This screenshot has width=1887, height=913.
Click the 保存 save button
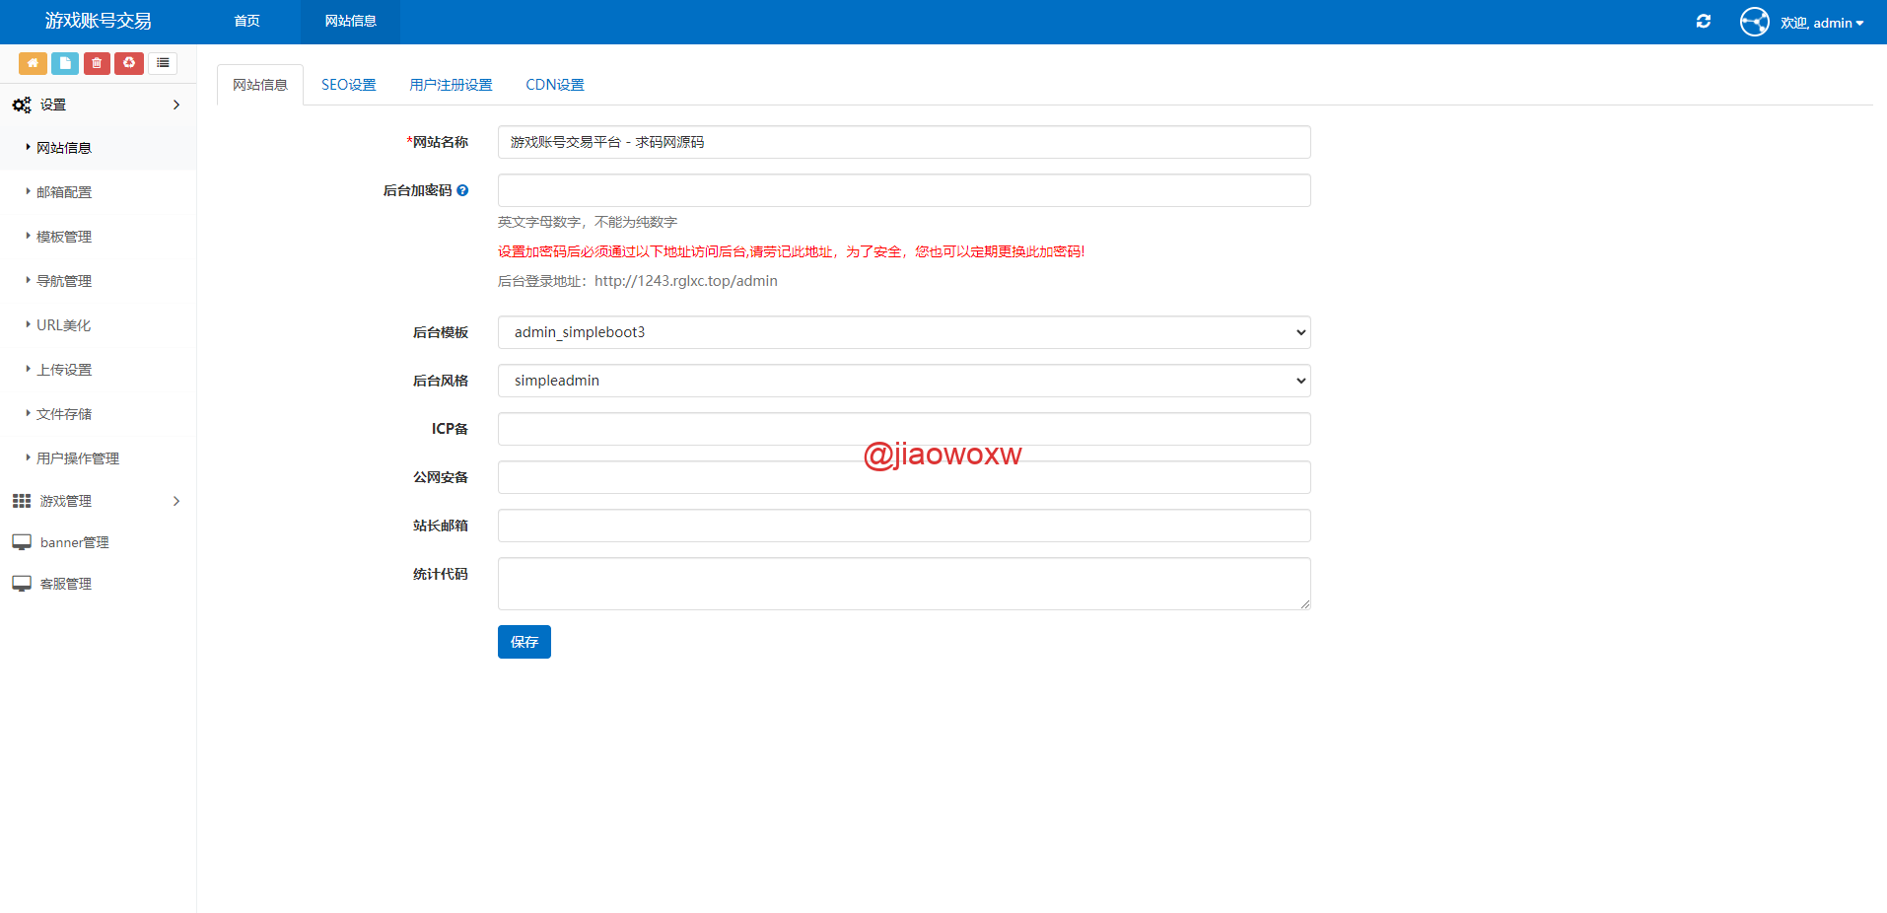pos(524,642)
